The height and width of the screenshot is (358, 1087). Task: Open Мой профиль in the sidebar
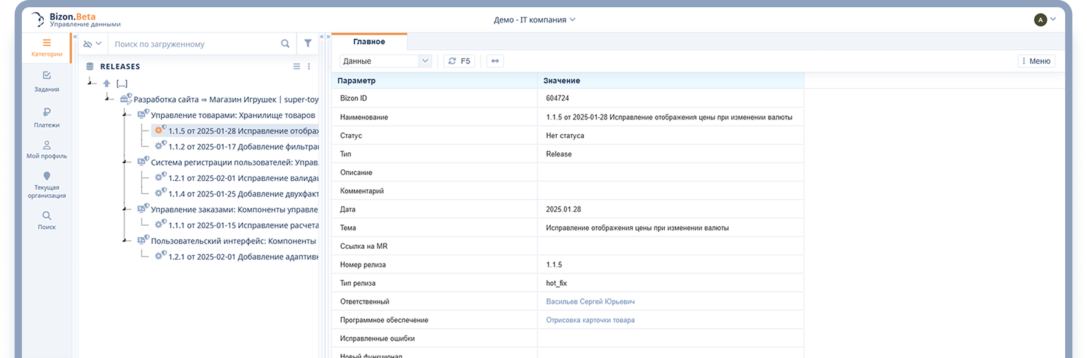pyautogui.click(x=47, y=149)
